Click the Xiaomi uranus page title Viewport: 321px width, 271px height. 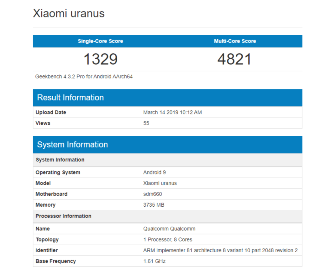(x=69, y=13)
